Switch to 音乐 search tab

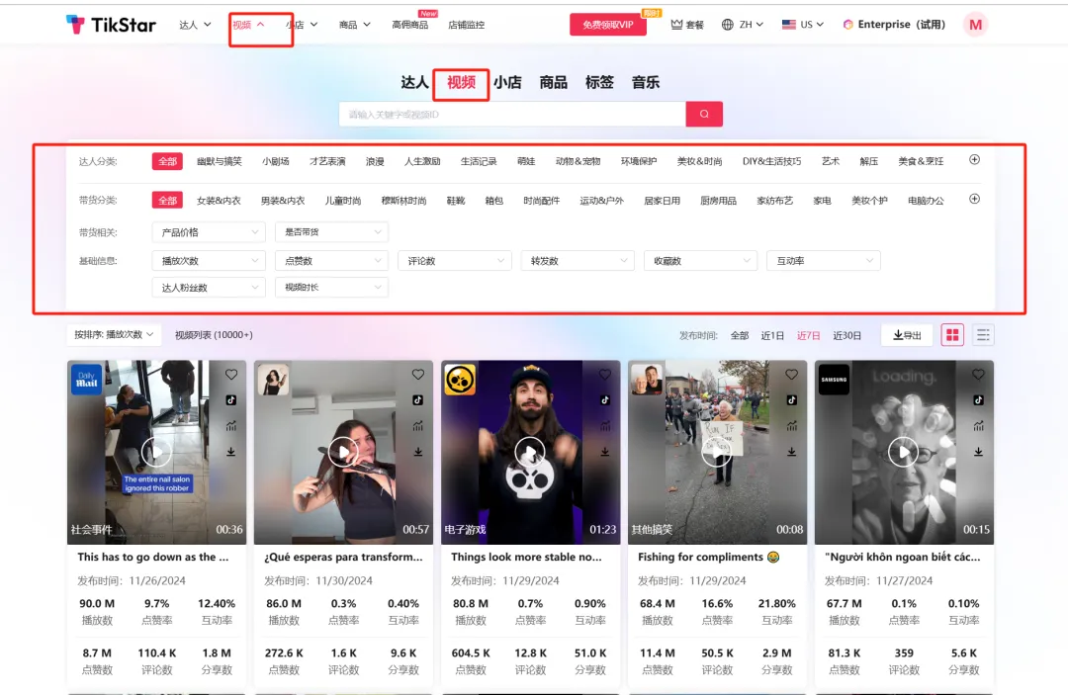click(x=646, y=82)
